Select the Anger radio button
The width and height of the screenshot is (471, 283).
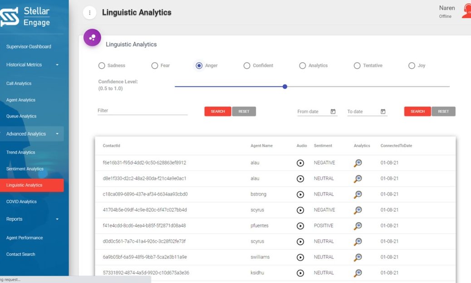tap(199, 66)
